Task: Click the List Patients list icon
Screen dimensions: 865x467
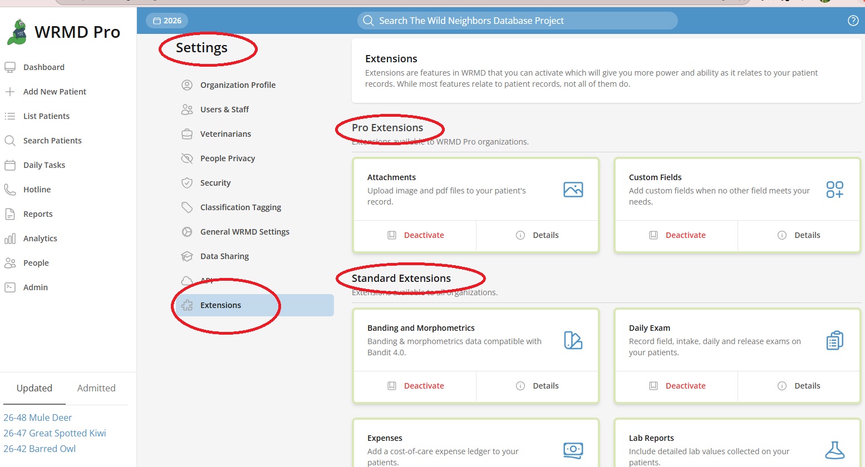Action: [x=10, y=116]
